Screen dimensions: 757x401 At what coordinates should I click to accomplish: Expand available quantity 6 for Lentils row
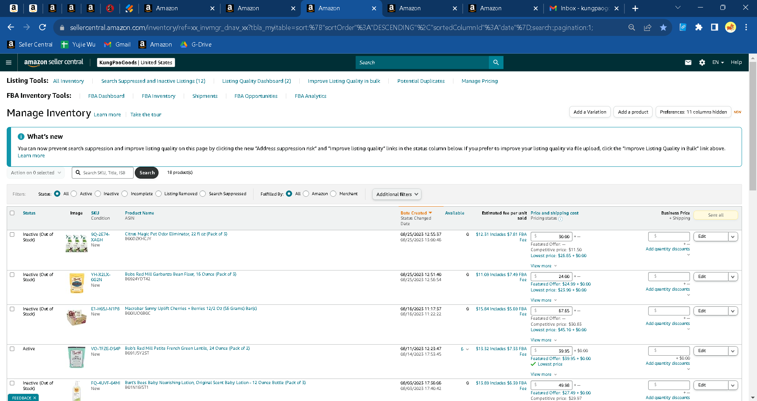tap(465, 349)
